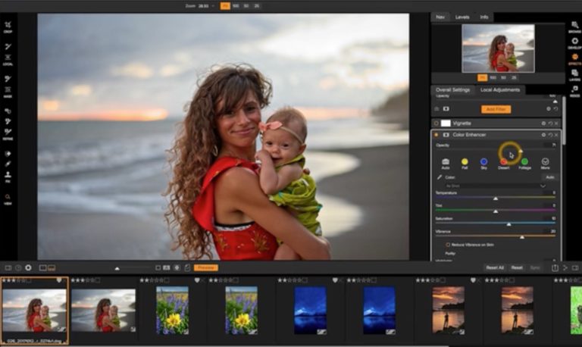The height and width of the screenshot is (347, 582).
Task: Choose the yellow Fall color preset
Action: pos(465,164)
